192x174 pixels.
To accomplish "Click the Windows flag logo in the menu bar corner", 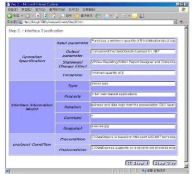I will [x=184, y=10].
